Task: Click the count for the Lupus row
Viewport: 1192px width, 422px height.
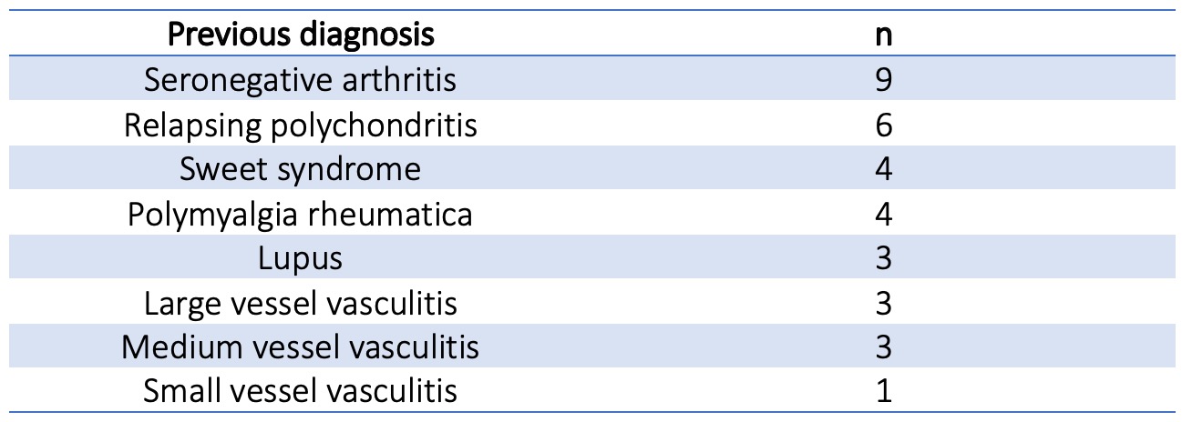Action: click(881, 258)
